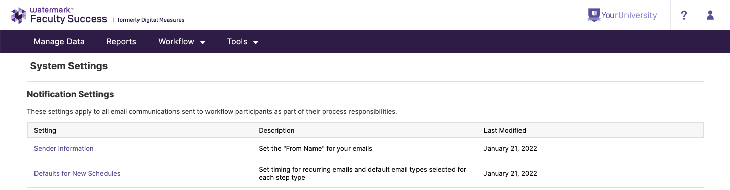The image size is (730, 190).
Task: Open the help question mark icon
Action: coord(684,15)
